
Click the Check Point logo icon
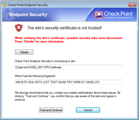click(99, 15)
